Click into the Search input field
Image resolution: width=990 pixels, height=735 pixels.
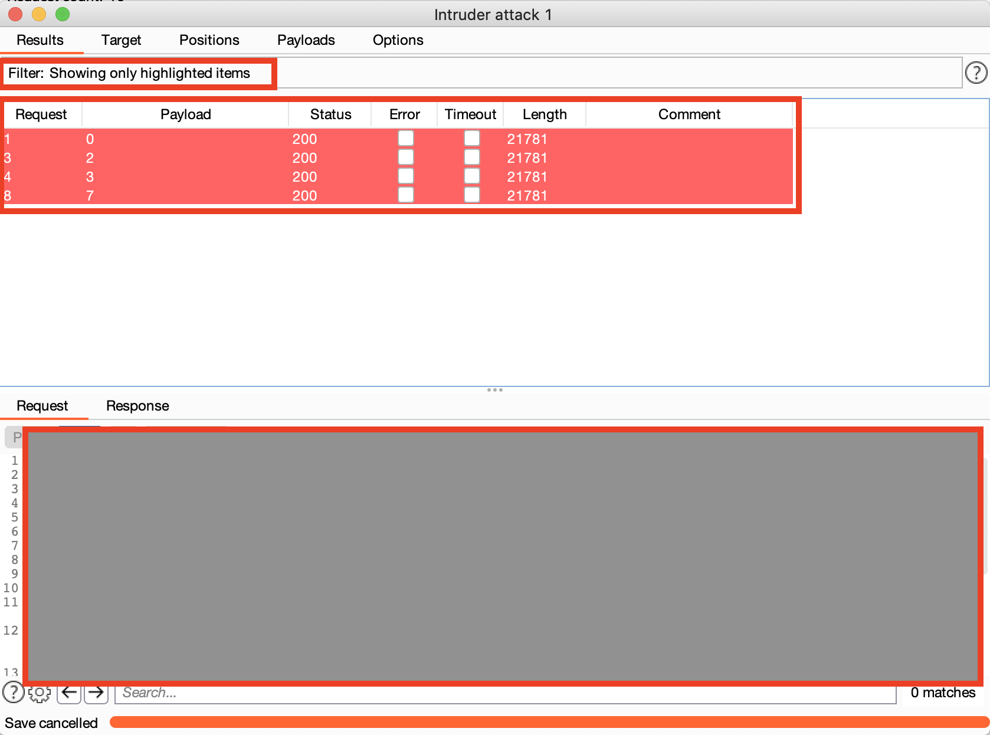coord(506,693)
